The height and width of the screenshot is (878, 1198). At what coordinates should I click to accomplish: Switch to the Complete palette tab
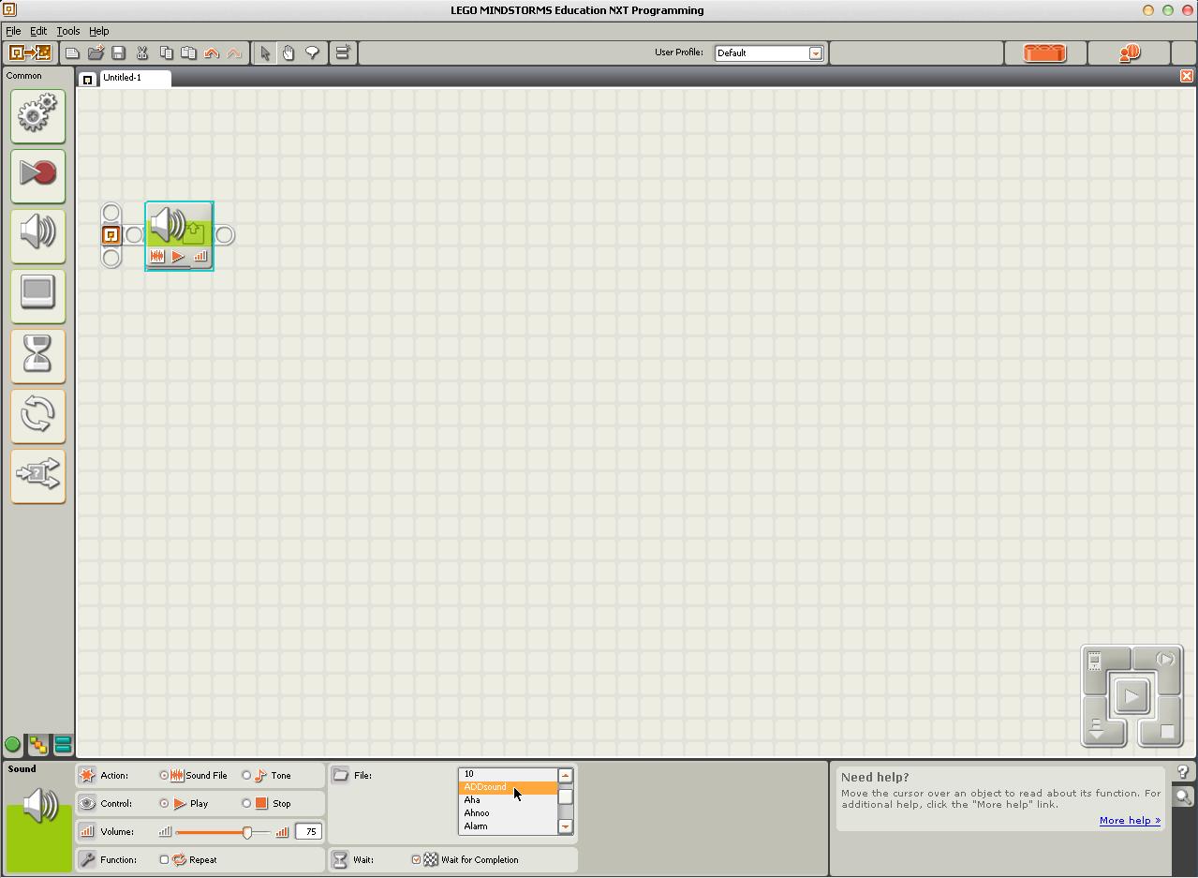tap(38, 745)
